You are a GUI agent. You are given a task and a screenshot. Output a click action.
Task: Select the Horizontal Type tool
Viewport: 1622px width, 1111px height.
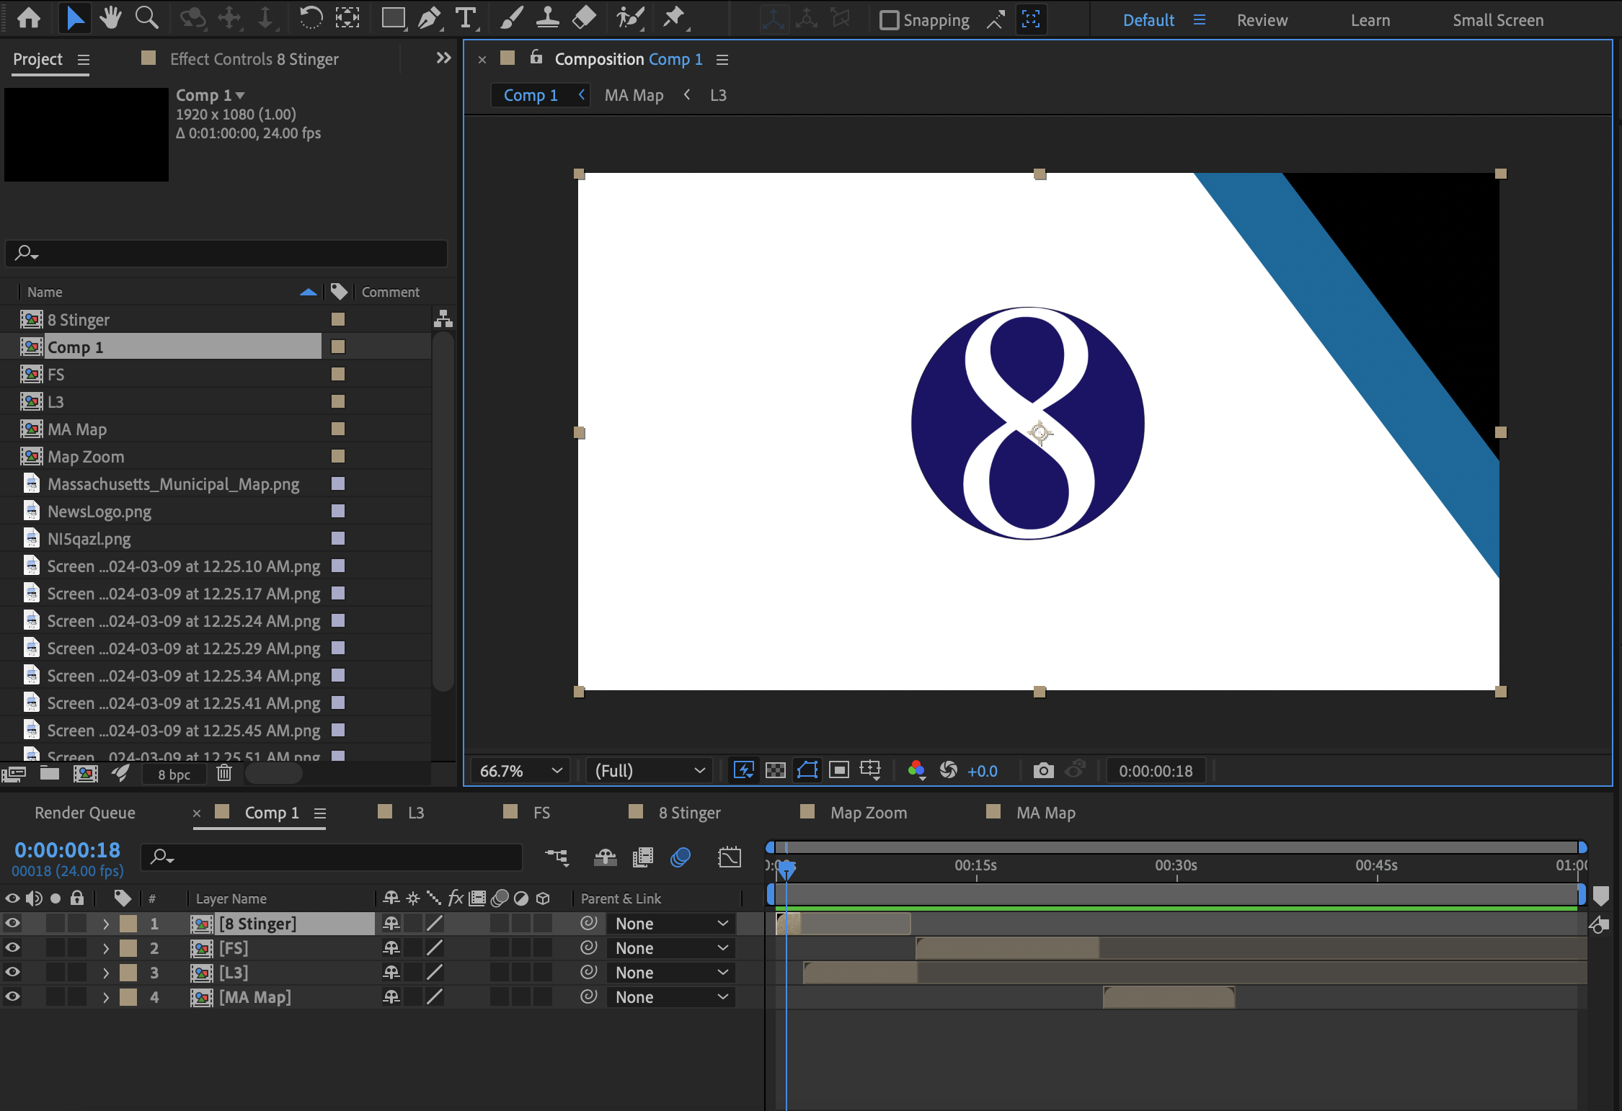coord(466,18)
